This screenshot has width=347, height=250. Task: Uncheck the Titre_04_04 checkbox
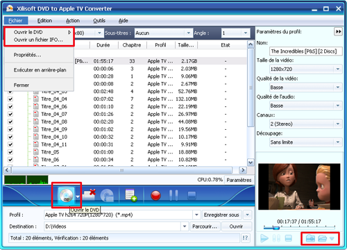[x=10, y=99]
